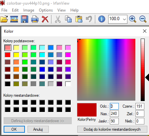
Task: Select the white basic color swatch
Action: 68,84
